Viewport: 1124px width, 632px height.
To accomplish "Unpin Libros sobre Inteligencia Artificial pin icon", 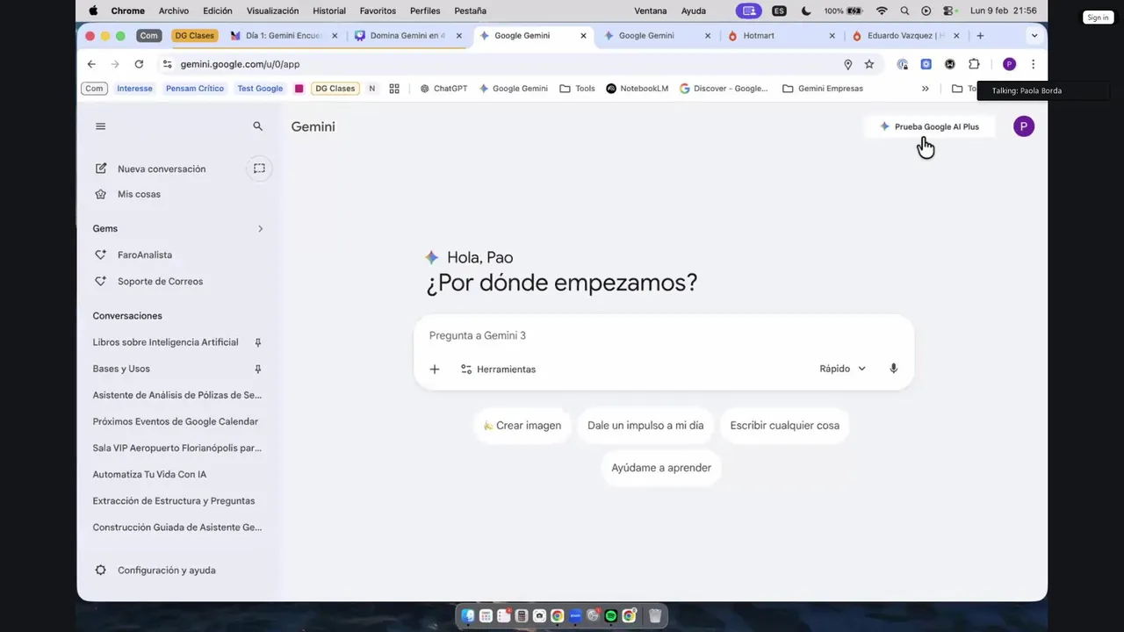I will click(x=257, y=342).
